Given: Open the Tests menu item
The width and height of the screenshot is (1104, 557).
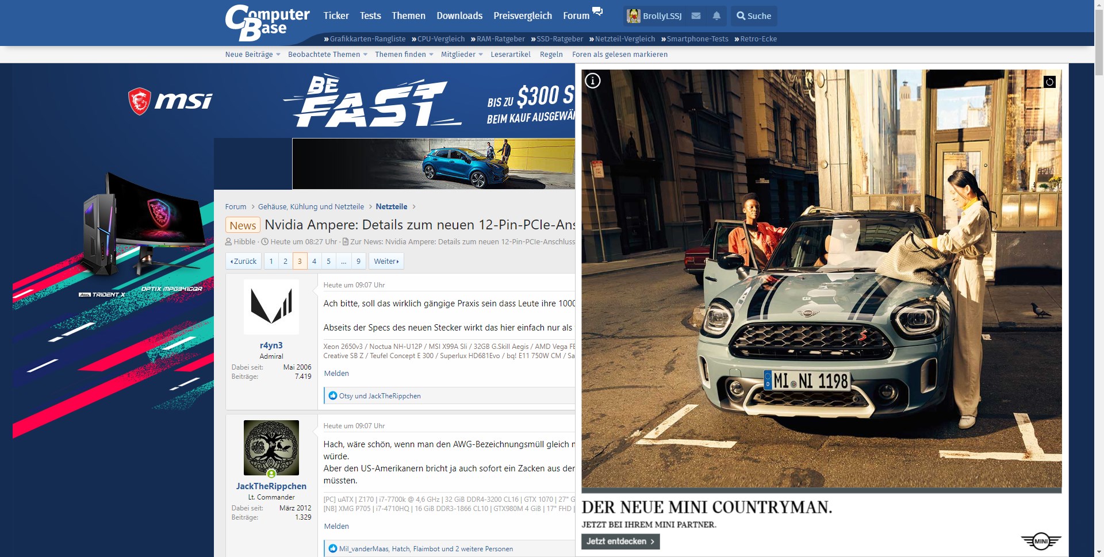Looking at the screenshot, I should tap(370, 16).
